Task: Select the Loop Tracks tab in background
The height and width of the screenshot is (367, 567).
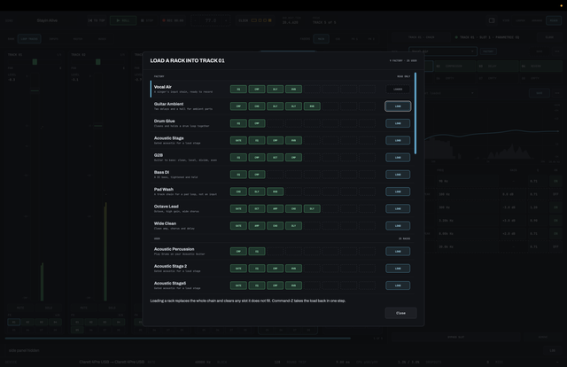Action: click(29, 39)
